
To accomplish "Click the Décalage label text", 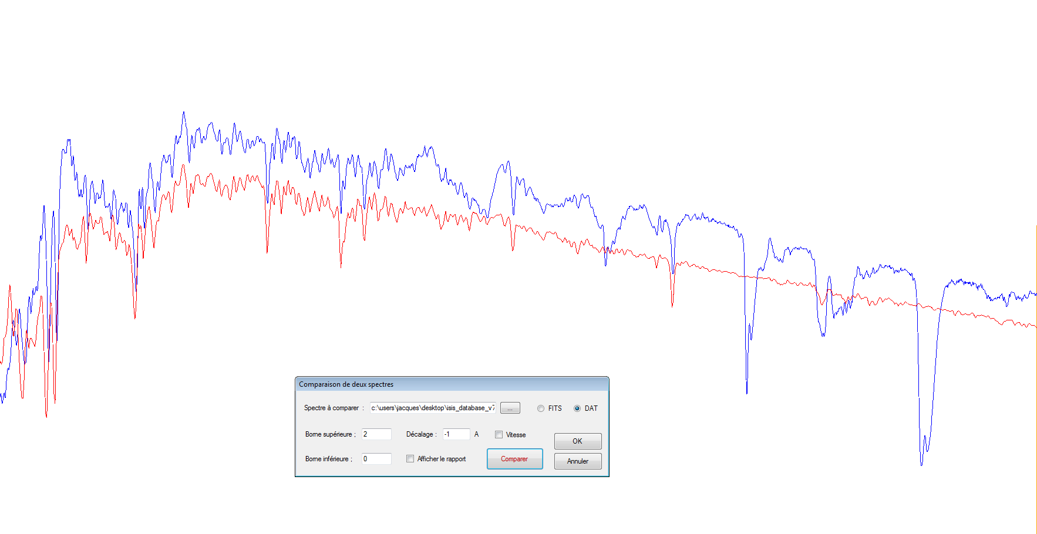I will pyautogui.click(x=419, y=434).
